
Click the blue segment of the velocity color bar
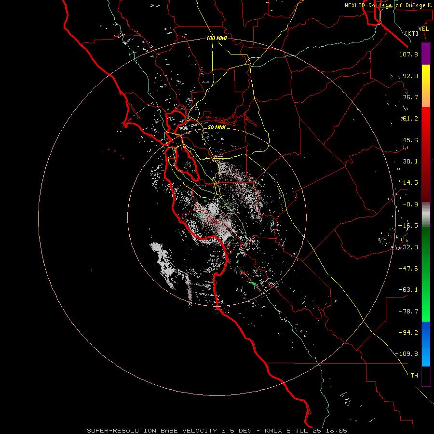(x=426, y=344)
